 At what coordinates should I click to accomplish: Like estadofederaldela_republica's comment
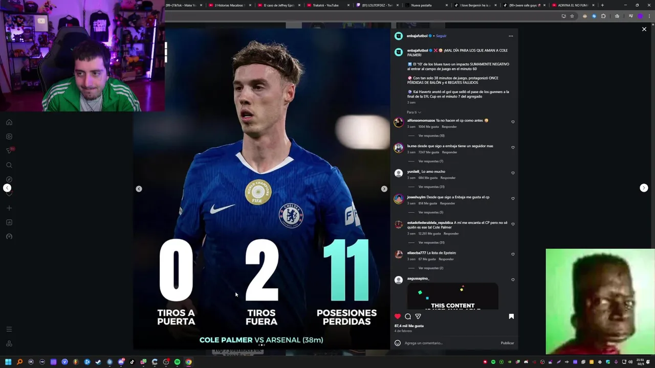[x=513, y=224]
